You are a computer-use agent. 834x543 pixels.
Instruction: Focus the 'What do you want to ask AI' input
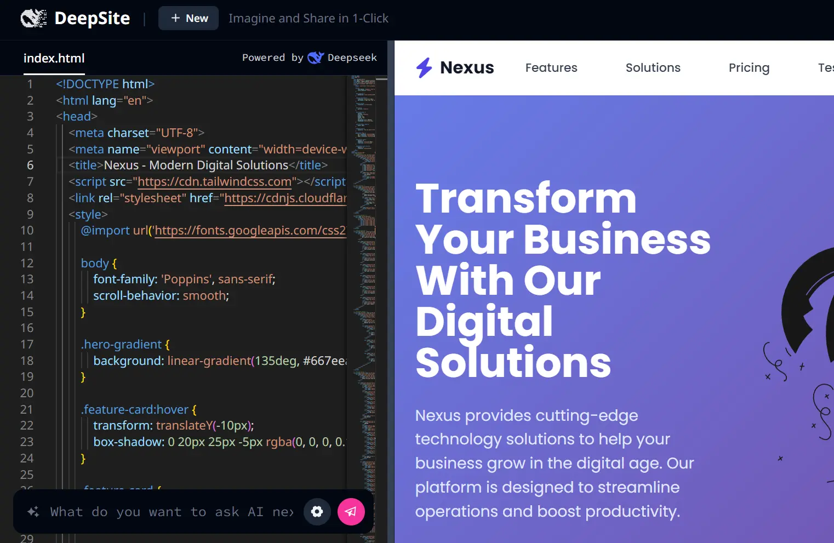[x=171, y=512]
